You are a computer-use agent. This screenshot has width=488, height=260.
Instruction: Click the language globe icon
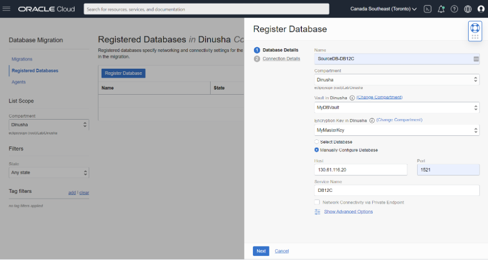coord(468,9)
